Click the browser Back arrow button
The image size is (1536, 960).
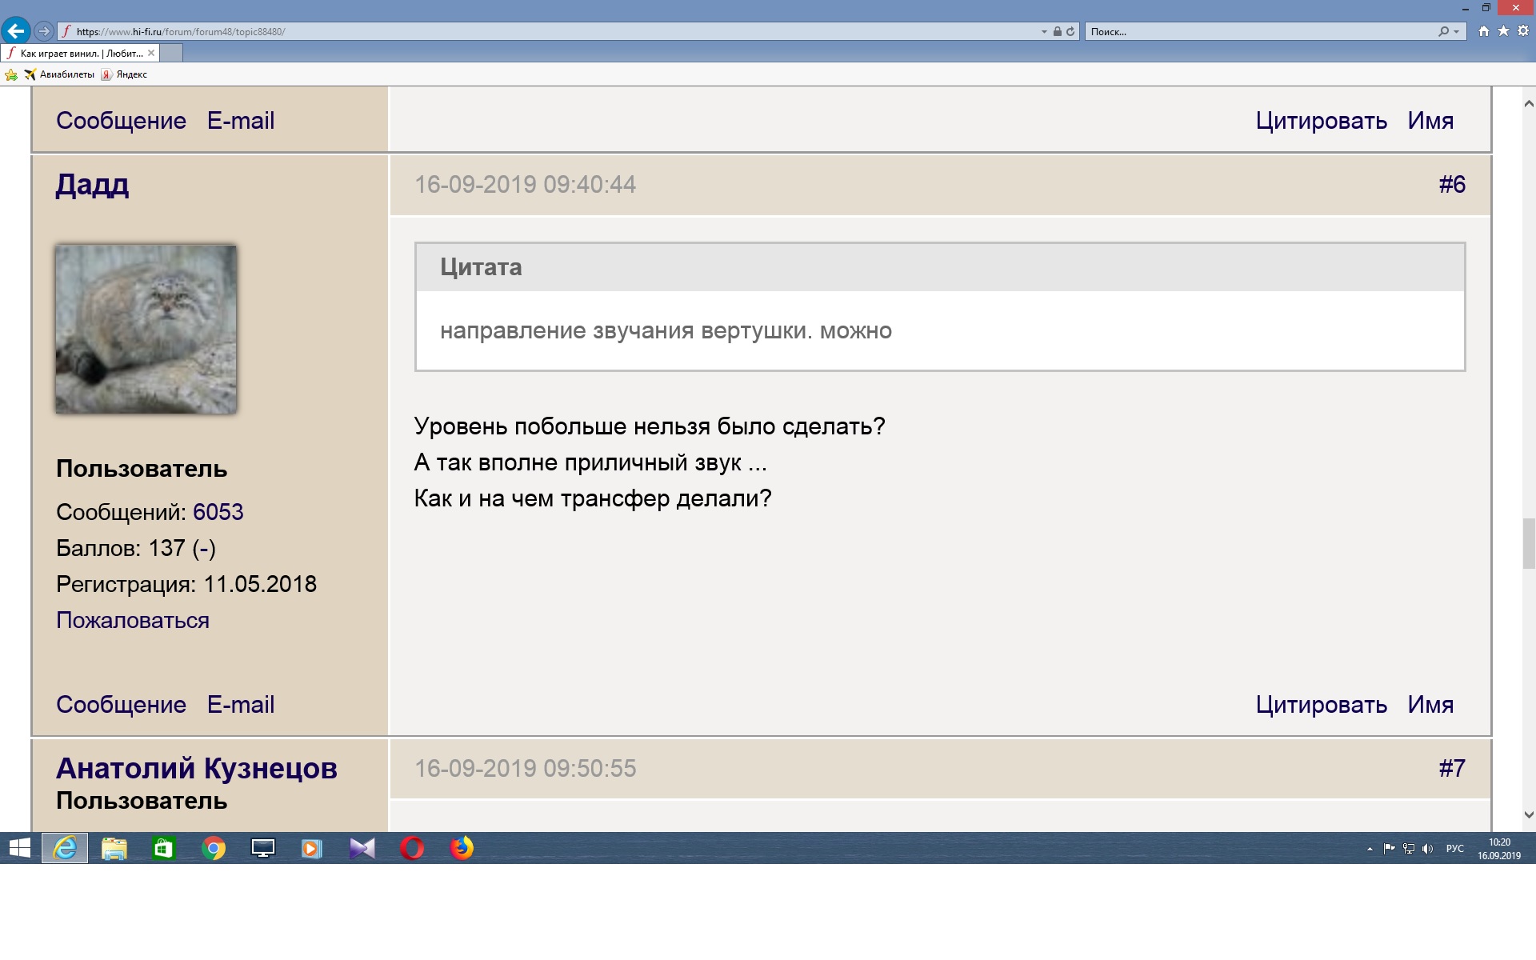click(15, 31)
